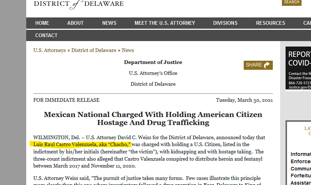Click the SHARE arrow icon
The image size is (311, 185).
click(x=267, y=65)
